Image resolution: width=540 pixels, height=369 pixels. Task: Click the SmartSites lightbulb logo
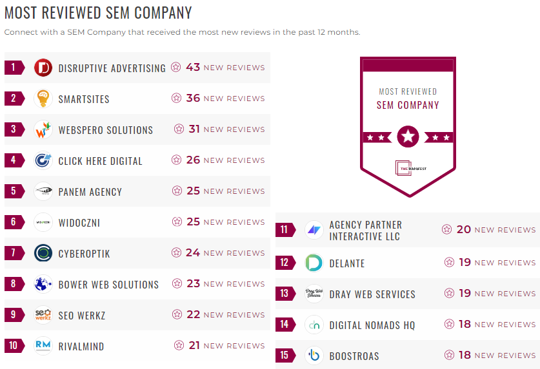click(43, 99)
